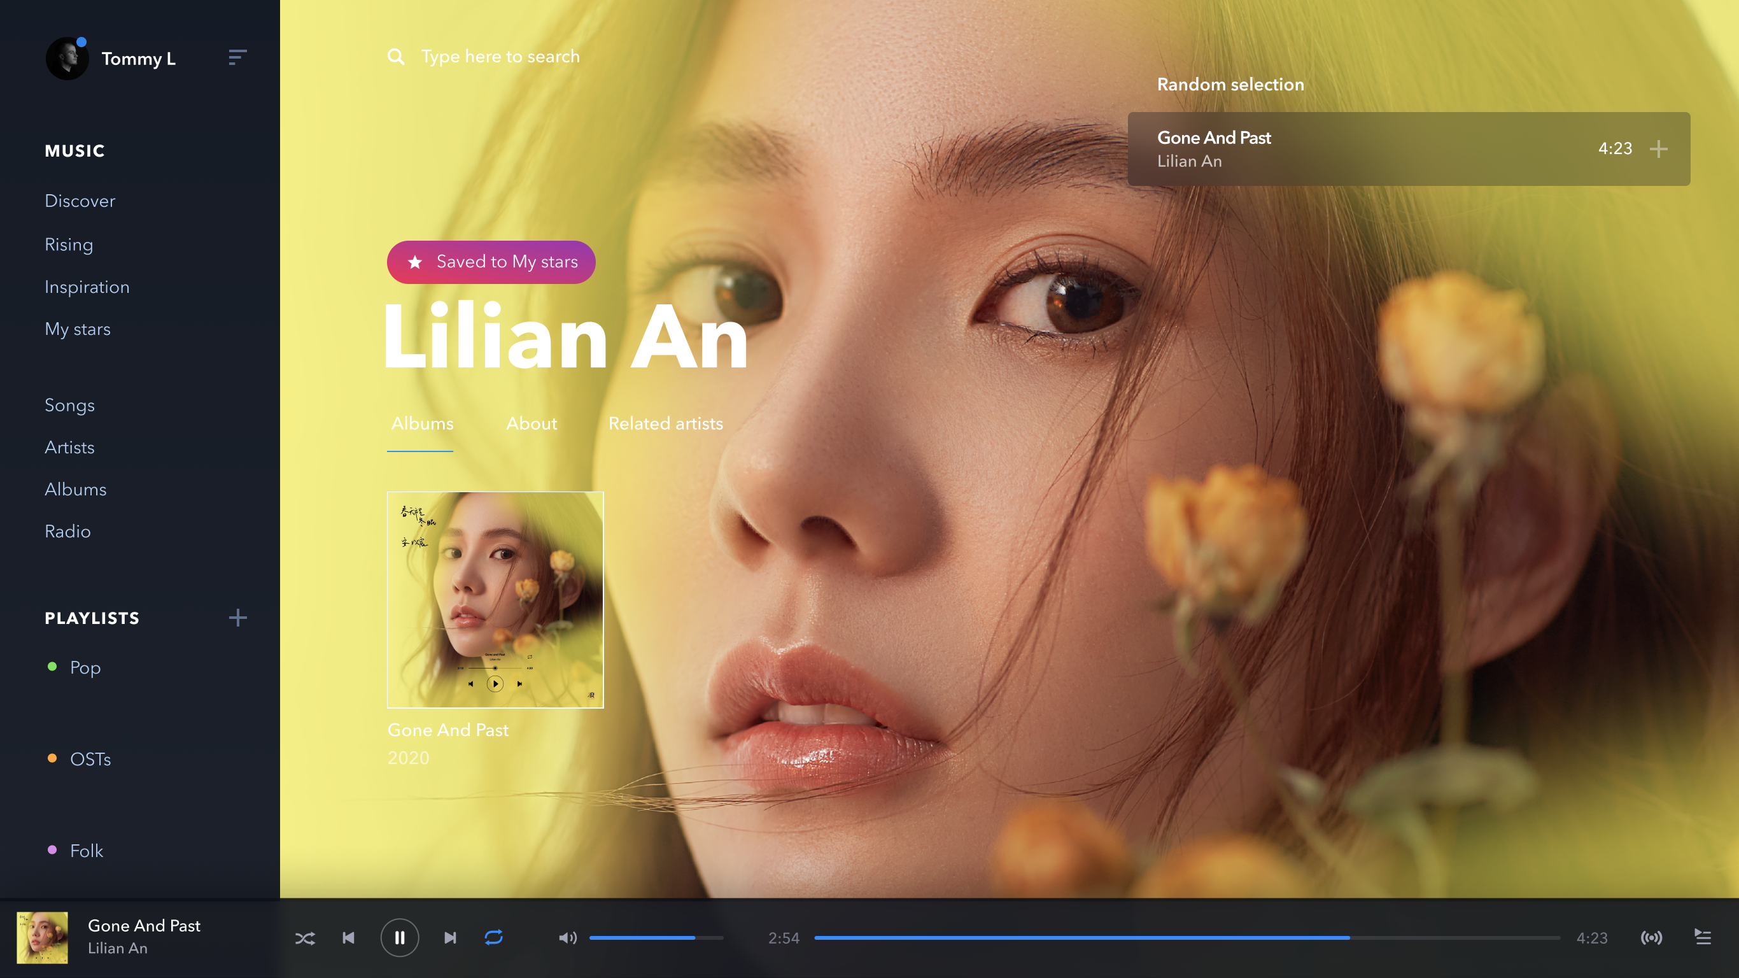Screen dimensions: 1739x978
Task: Toggle repeat mode off
Action: point(493,937)
